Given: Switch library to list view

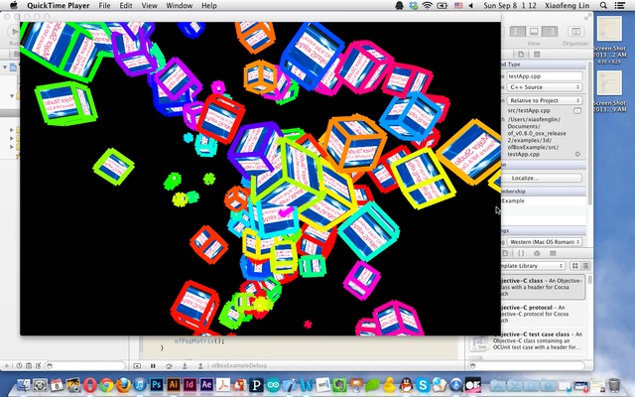Looking at the screenshot, I should tap(585, 266).
